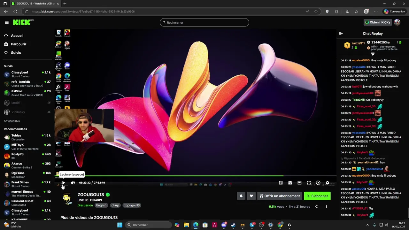Toggle notifications bell for ZGOUGOU13
Viewport: 409px width, 230px height.
[241, 196]
